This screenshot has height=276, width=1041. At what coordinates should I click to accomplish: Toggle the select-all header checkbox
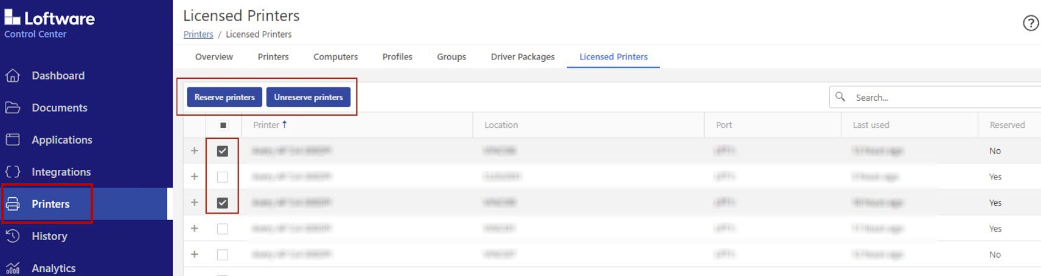click(223, 125)
